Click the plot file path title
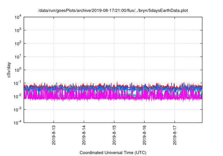The height and width of the screenshot is (156, 223). tap(113, 10)
